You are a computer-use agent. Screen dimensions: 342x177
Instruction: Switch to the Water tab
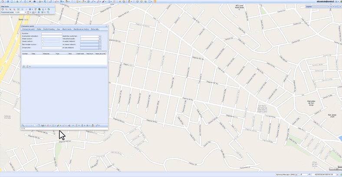pos(39,29)
